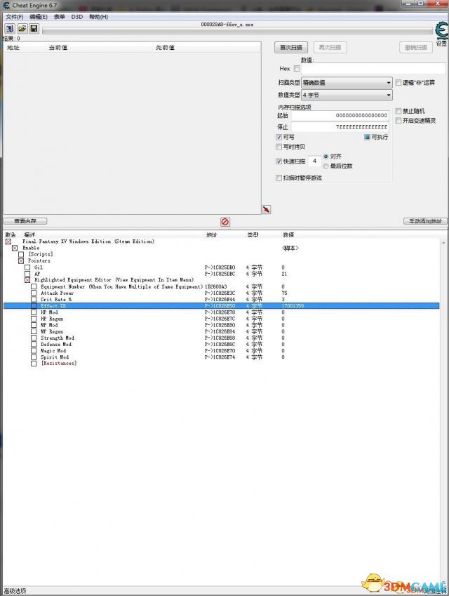Open the 数值类型 dropdown
The height and width of the screenshot is (596, 449).
coord(347,95)
